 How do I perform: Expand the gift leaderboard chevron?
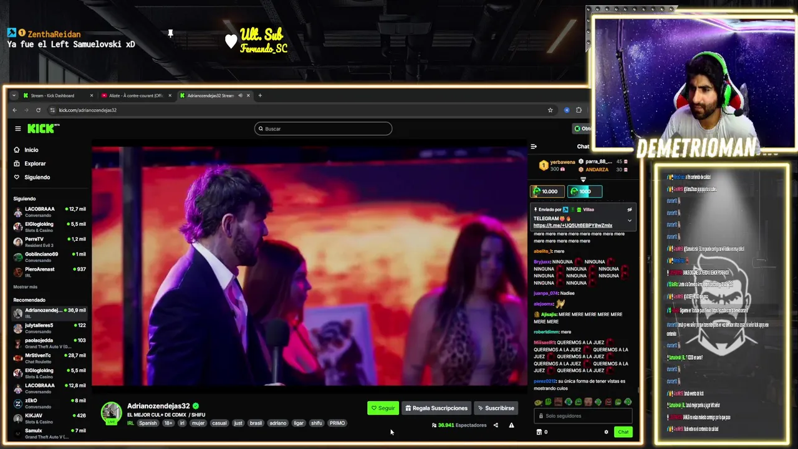[584, 180]
